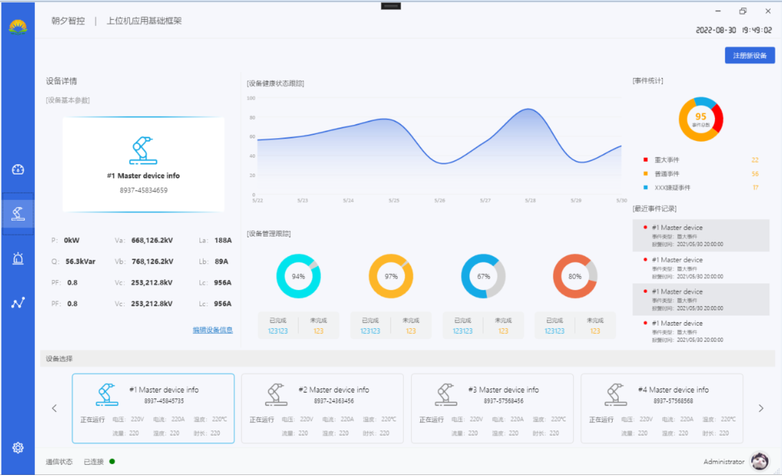Select the #2 Master device info card
782x476 pixels.
pos(322,409)
